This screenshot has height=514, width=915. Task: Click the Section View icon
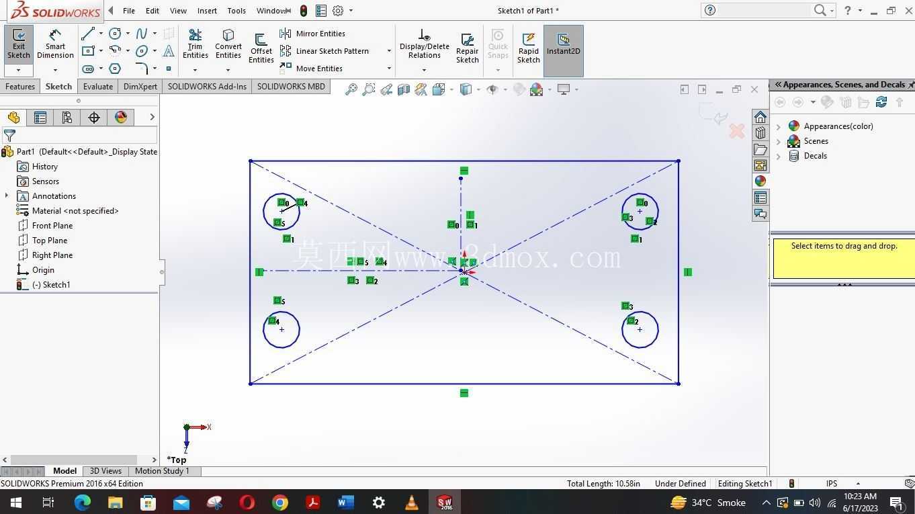[403, 89]
